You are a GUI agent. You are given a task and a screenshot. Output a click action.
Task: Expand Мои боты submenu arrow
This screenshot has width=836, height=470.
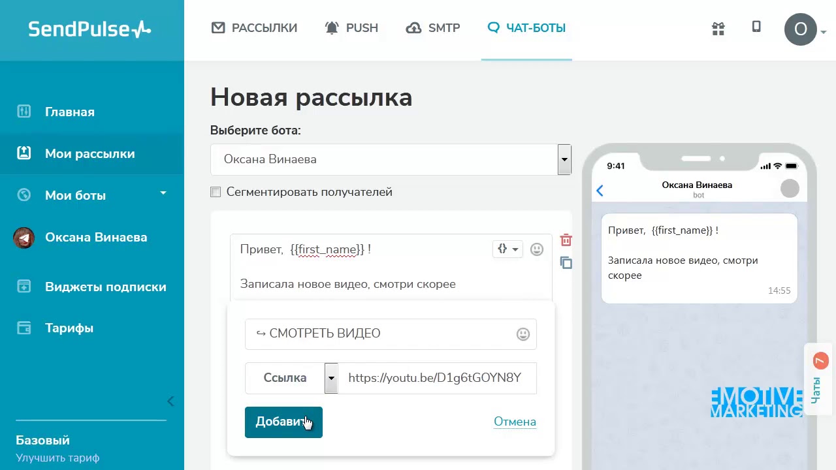coord(163,193)
